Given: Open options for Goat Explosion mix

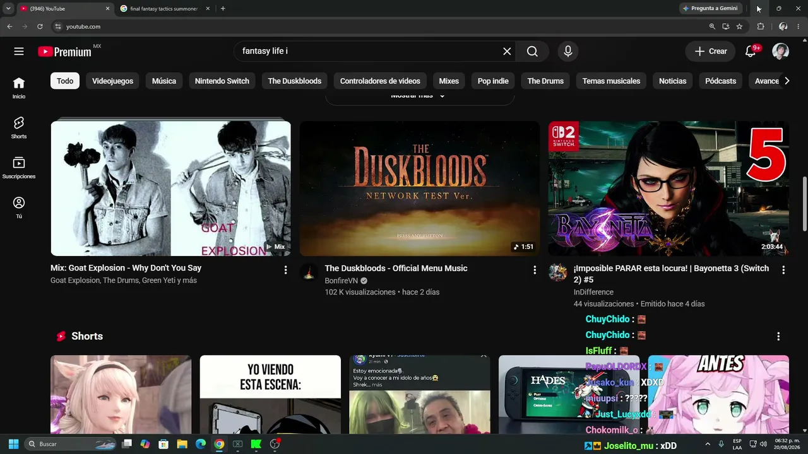Looking at the screenshot, I should [x=285, y=270].
